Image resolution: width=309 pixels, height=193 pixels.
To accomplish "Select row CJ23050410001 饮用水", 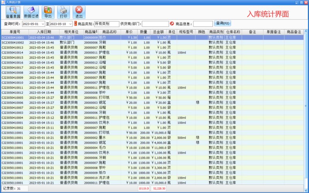I will (152, 123).
